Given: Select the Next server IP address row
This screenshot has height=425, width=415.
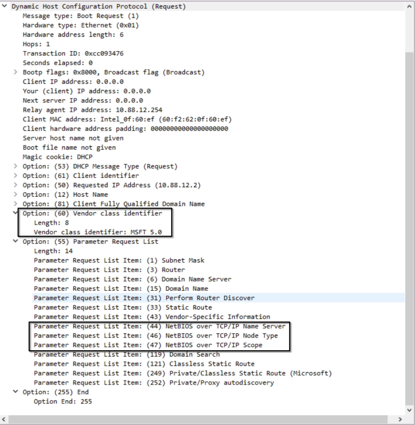Looking at the screenshot, I should click(83, 101).
